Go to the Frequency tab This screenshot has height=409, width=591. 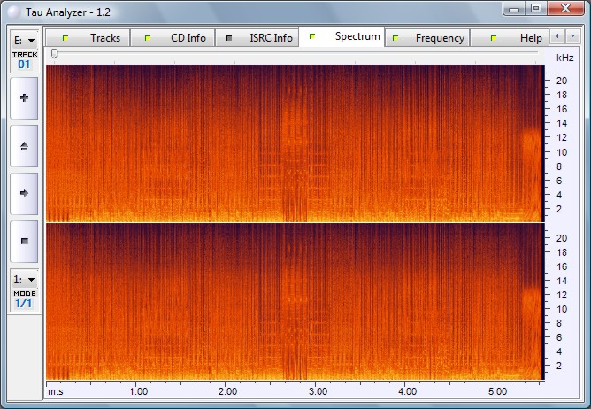pyautogui.click(x=431, y=38)
